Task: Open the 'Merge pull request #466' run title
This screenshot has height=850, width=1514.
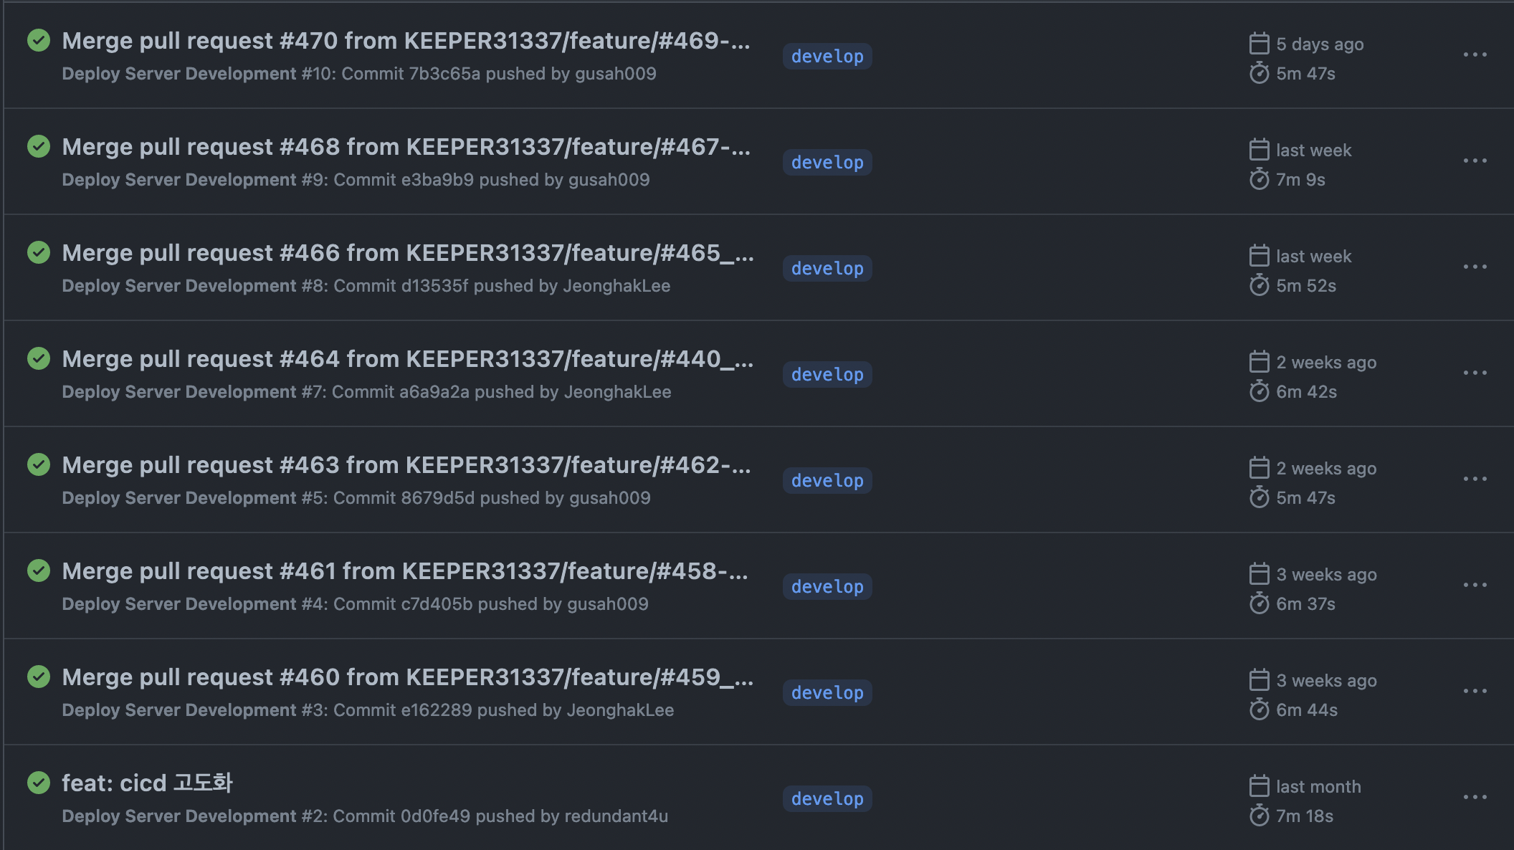Action: tap(407, 253)
